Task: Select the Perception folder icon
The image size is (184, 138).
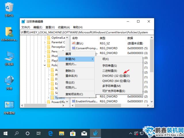Action: (x=49, y=47)
